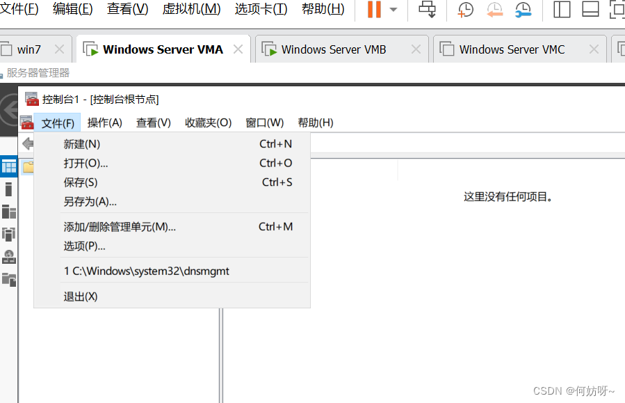
Task: Click the MMC console toolbox icon in menu bar
Action: click(26, 123)
